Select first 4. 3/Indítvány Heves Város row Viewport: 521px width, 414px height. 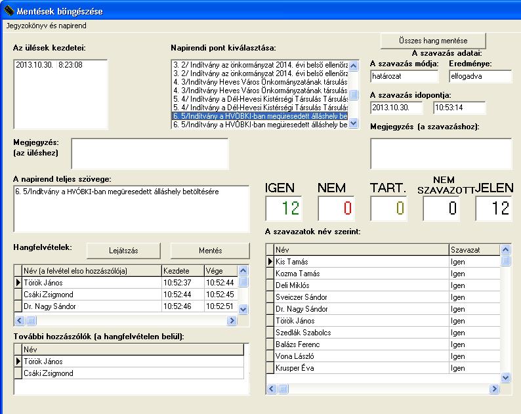click(260, 82)
